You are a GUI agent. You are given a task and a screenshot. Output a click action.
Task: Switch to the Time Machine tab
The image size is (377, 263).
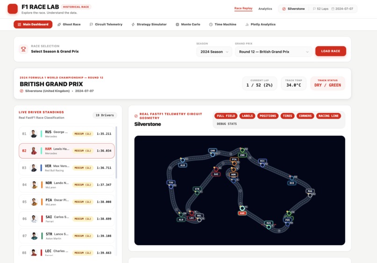click(x=223, y=24)
